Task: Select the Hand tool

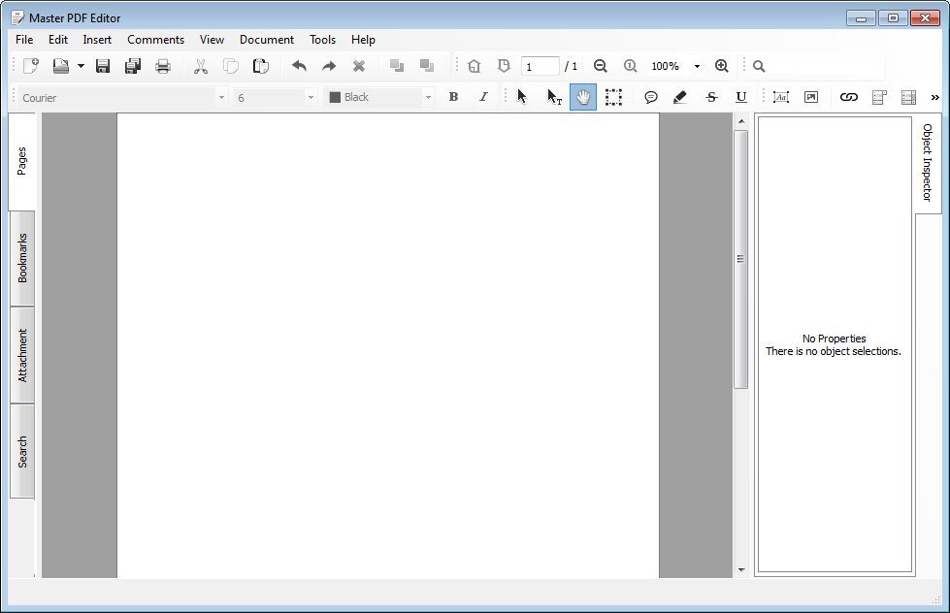Action: coord(582,96)
